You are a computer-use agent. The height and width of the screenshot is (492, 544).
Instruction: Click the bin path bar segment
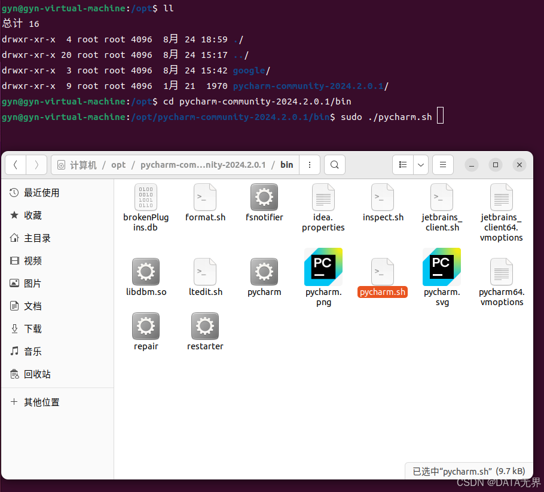[x=286, y=165]
